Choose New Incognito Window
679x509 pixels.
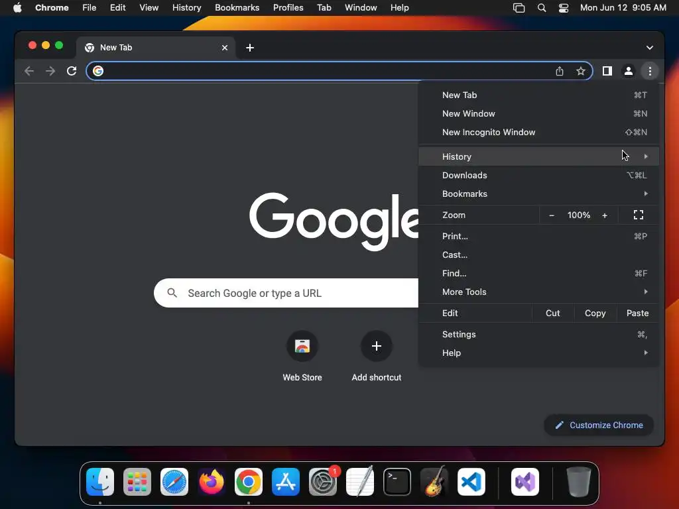click(538, 133)
